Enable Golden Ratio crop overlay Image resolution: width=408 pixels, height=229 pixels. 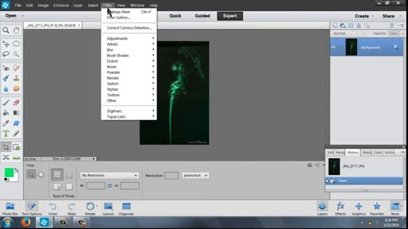[x=57, y=186]
